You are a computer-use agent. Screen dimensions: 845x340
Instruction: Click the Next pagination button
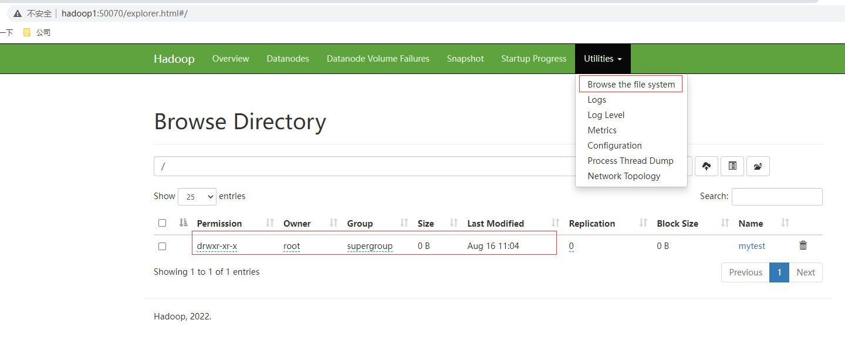[x=806, y=272]
